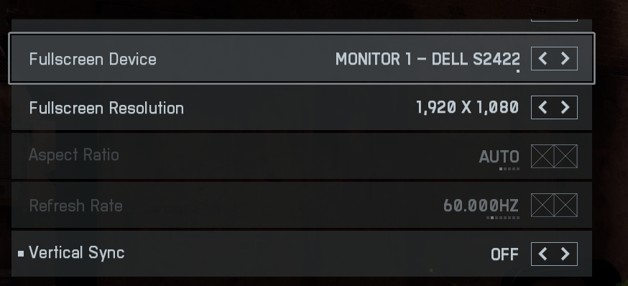Click the disabled right box for Refresh Rate
The image size is (628, 286).
(x=565, y=205)
